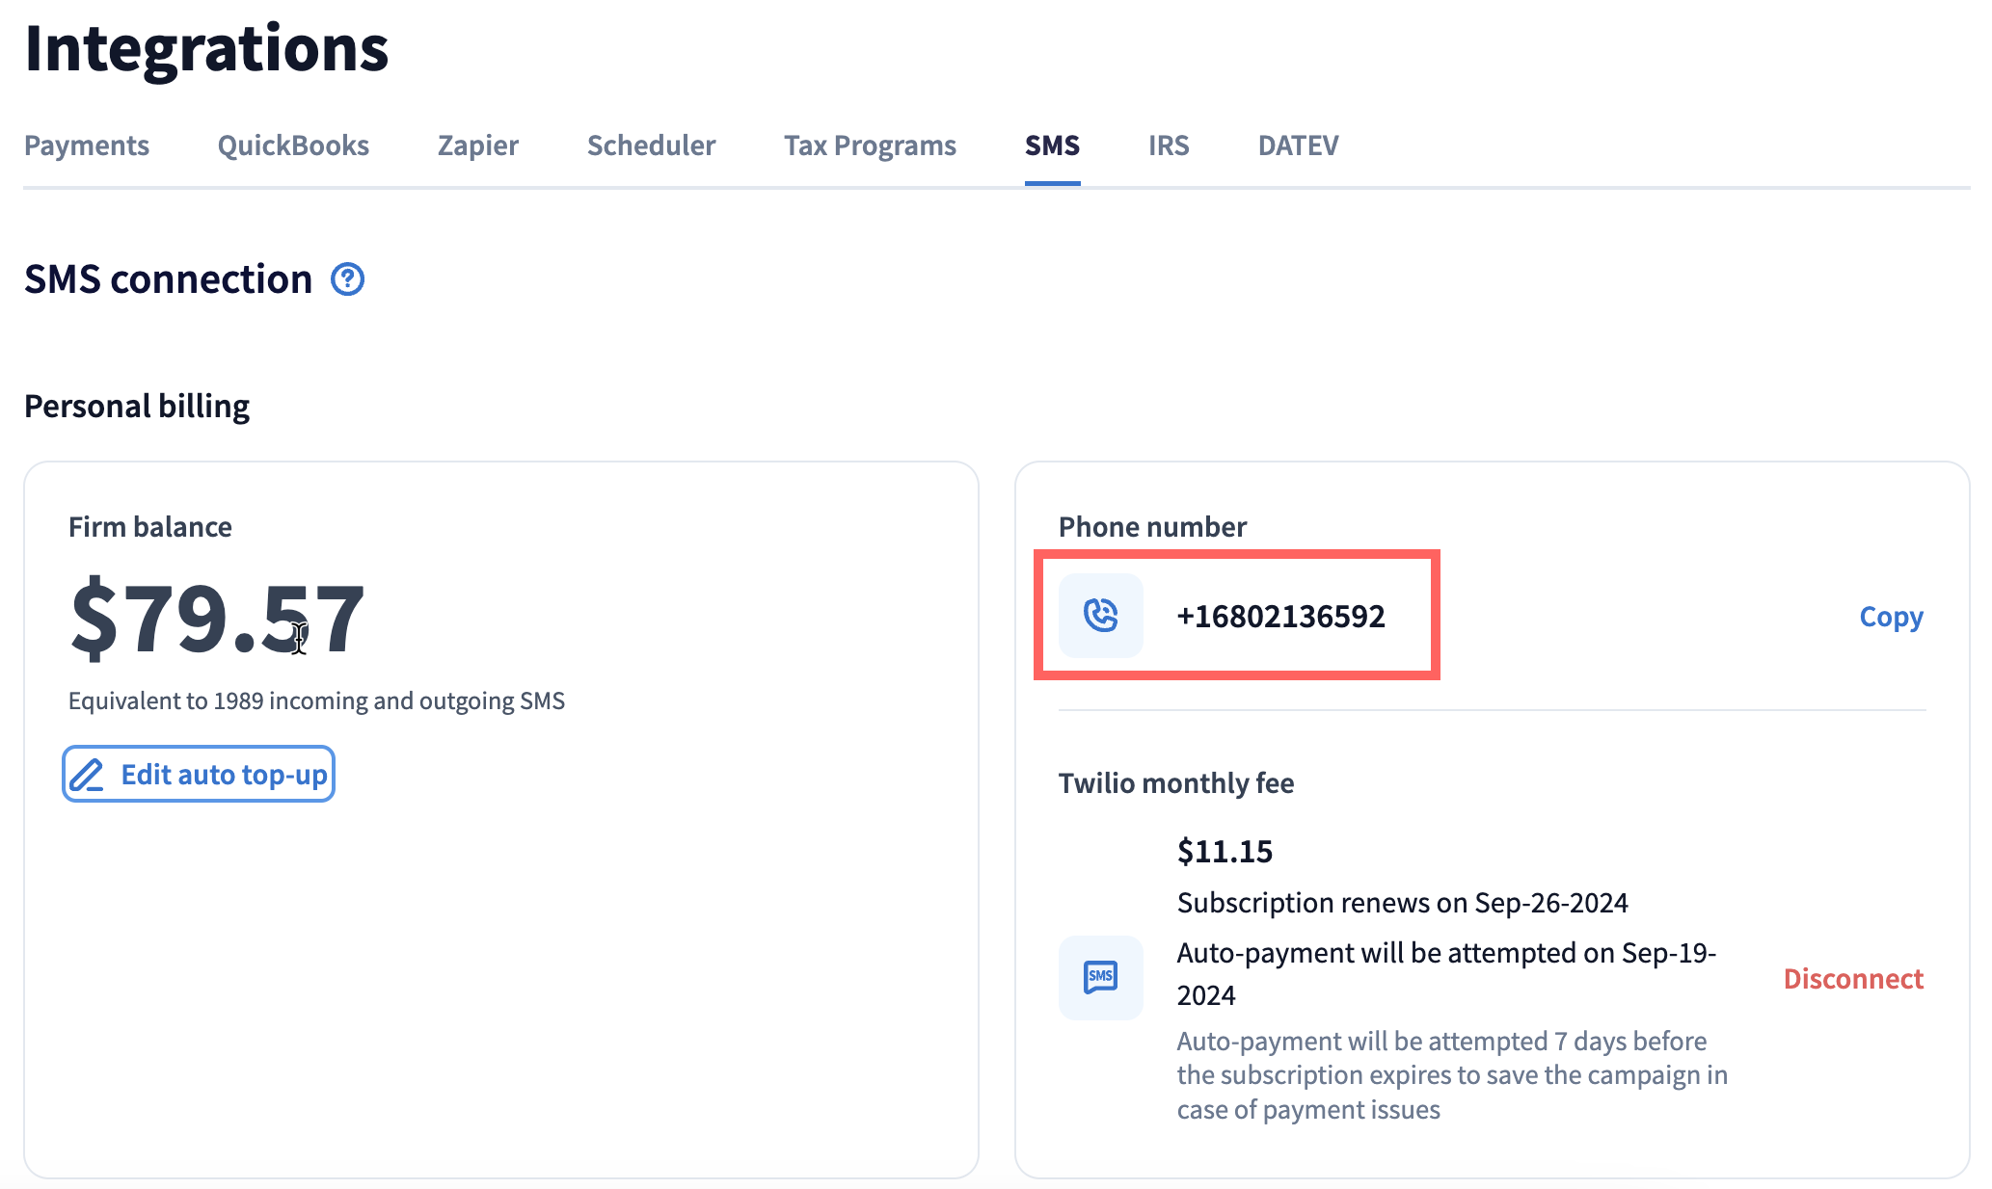Open the Zapier integration tab

[x=478, y=145]
